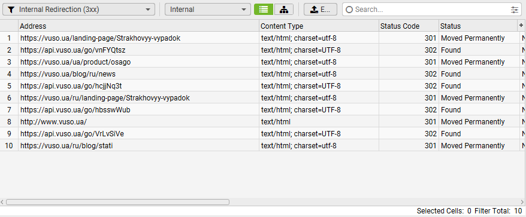Focus the Search input field
The width and height of the screenshot is (526, 217).
432,10
